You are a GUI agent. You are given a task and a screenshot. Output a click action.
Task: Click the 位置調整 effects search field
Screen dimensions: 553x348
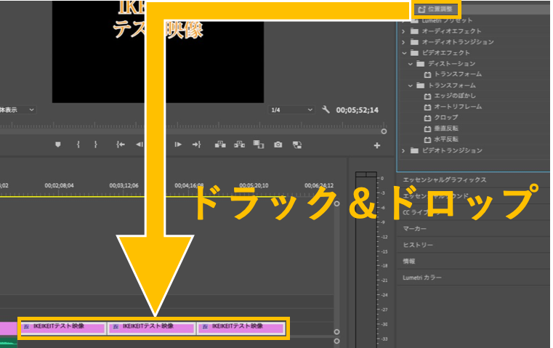[436, 9]
